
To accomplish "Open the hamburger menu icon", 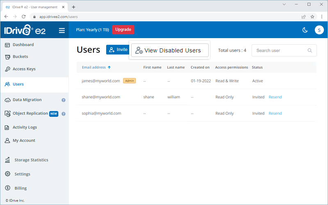I will pyautogui.click(x=62, y=30).
